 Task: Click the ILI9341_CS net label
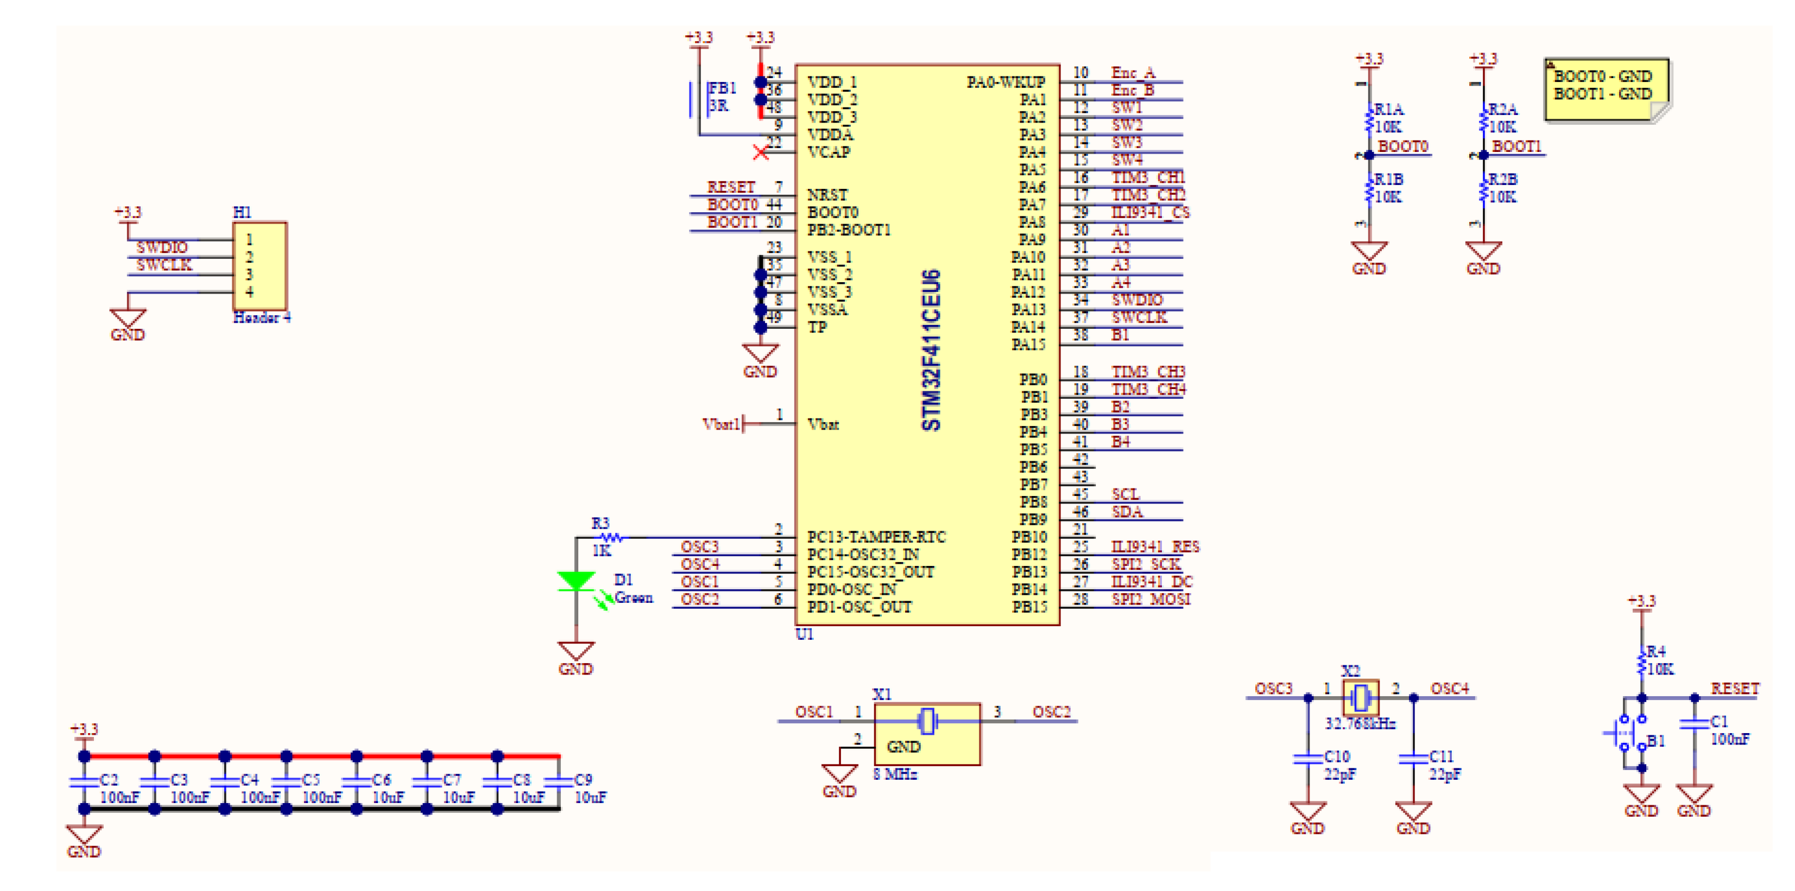click(x=1151, y=212)
